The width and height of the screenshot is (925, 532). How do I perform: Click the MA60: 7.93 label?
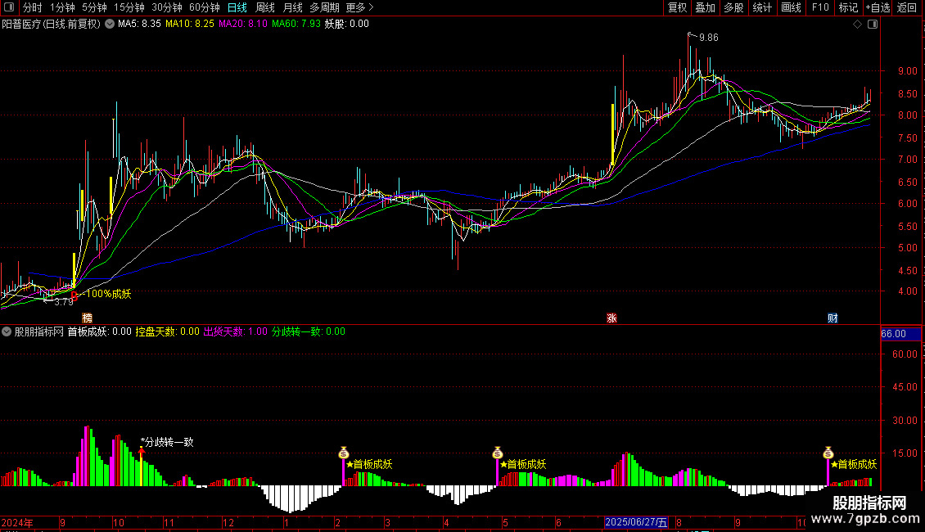click(x=296, y=25)
